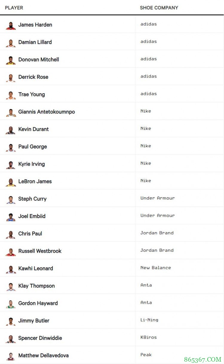
Task: Click LeBron James's headshot icon
Action: coord(11,182)
